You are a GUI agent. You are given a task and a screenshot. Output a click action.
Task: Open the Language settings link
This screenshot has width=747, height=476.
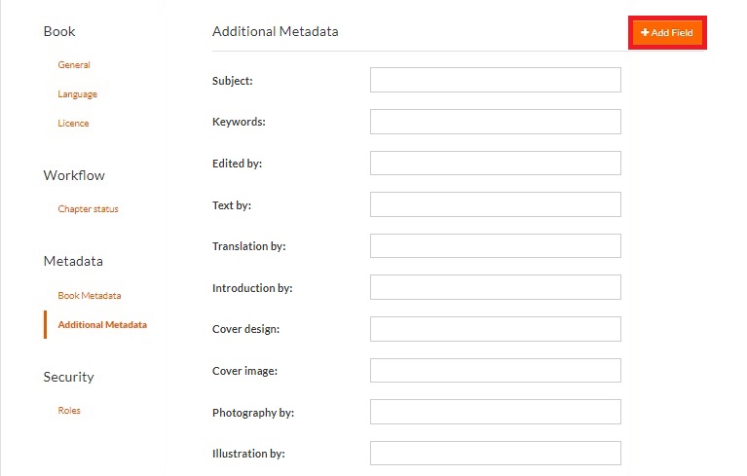pos(78,94)
